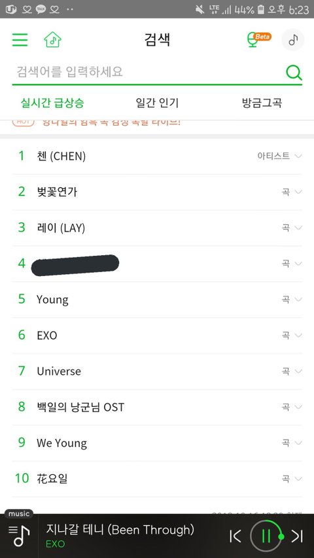This screenshot has width=314, height=558.
Task: Open the playlist icon in player bar
Action: pos(19,536)
